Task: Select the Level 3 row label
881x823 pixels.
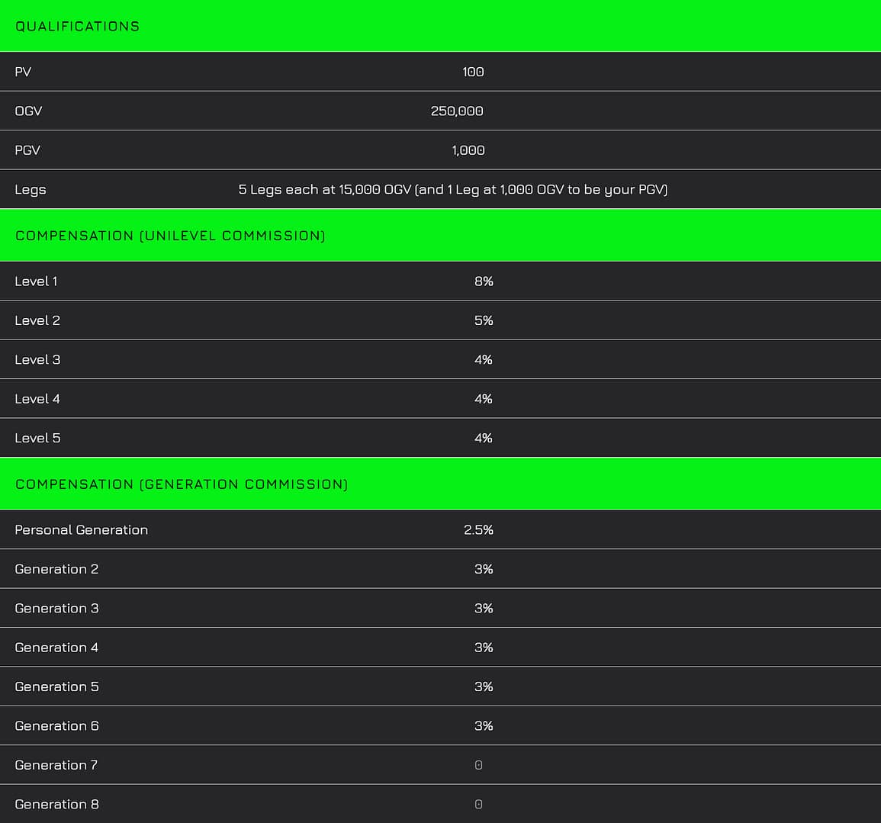Action: pyautogui.click(x=37, y=360)
